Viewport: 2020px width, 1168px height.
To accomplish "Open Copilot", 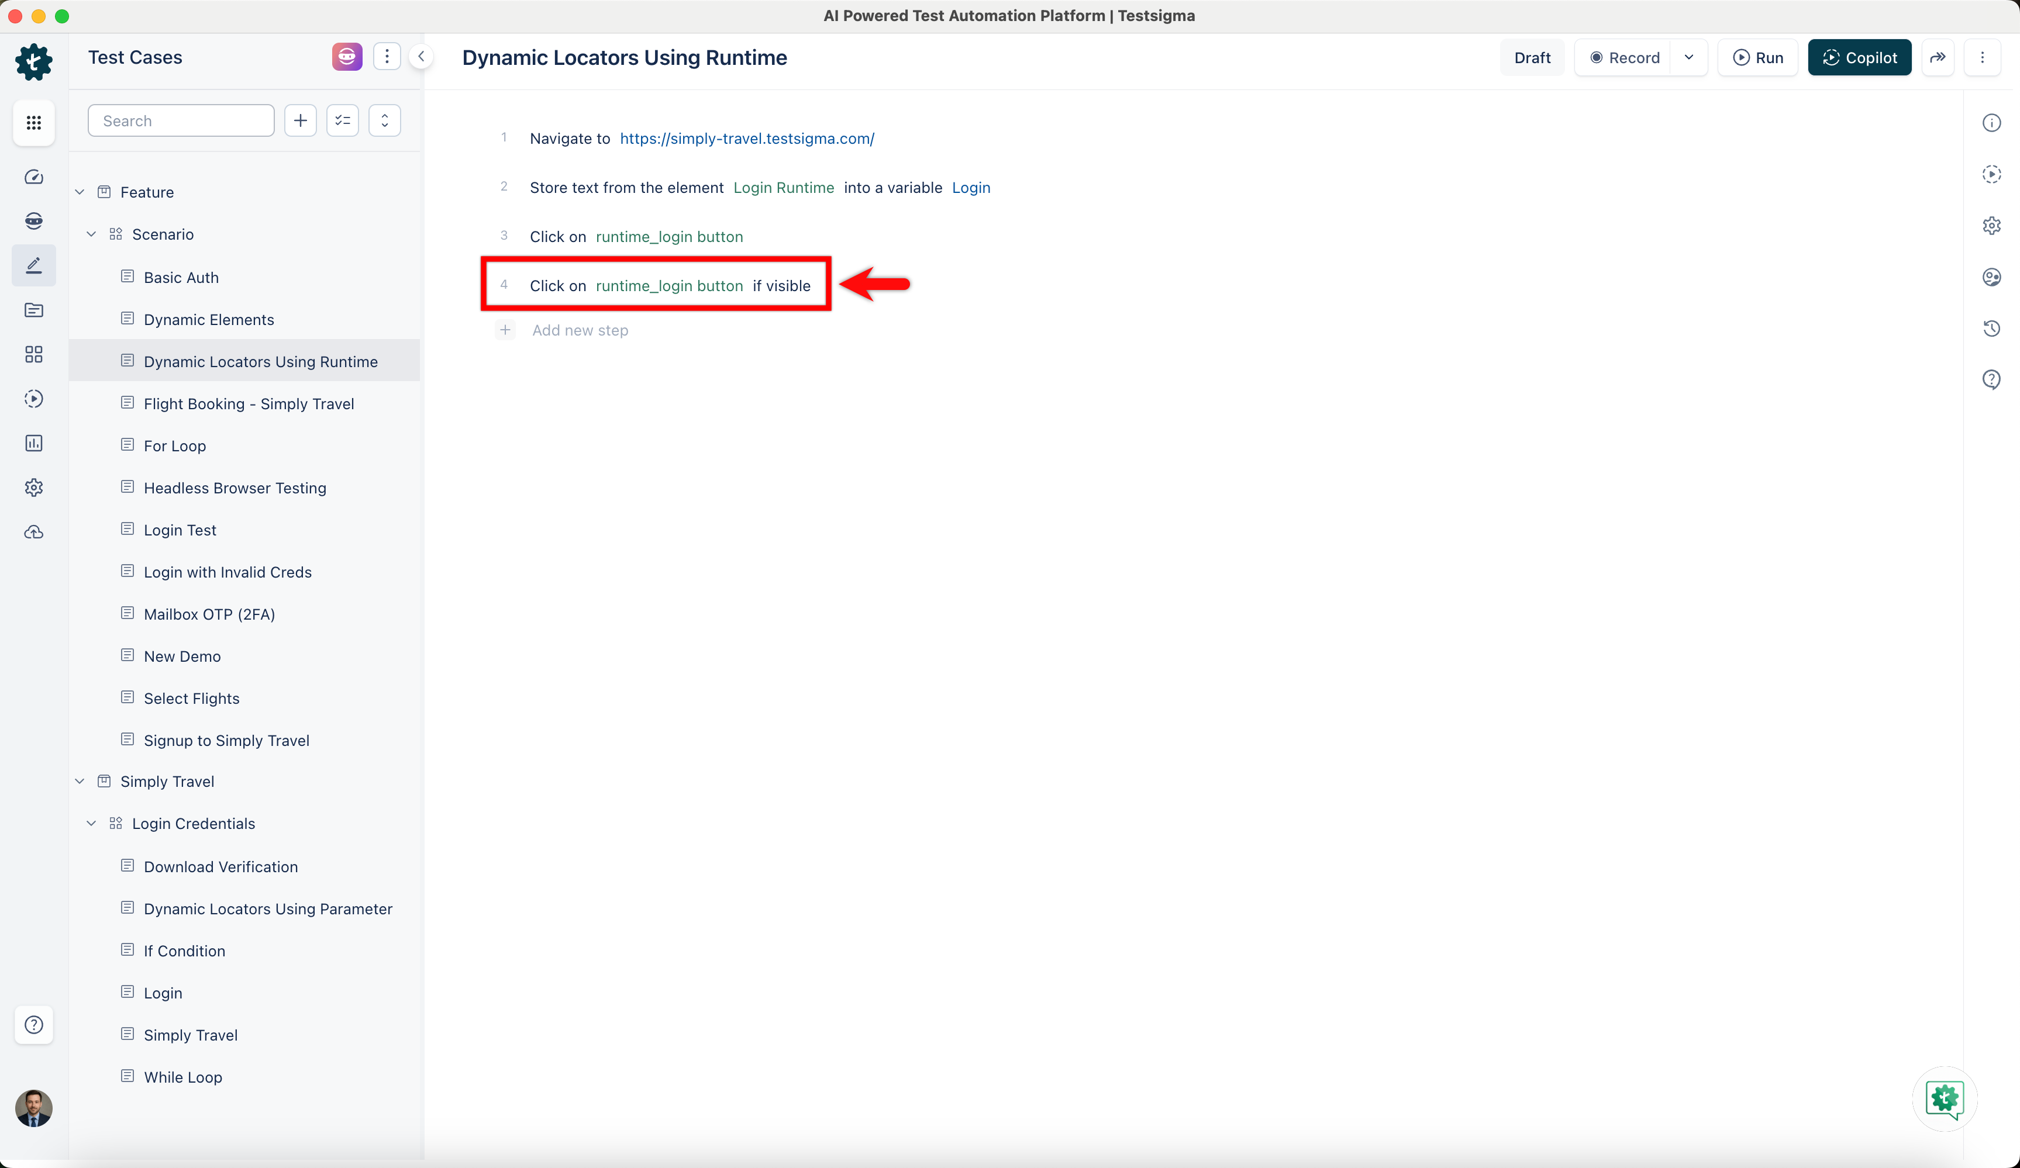I will point(1860,58).
